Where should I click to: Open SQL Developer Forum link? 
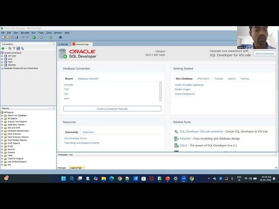click(x=75, y=138)
